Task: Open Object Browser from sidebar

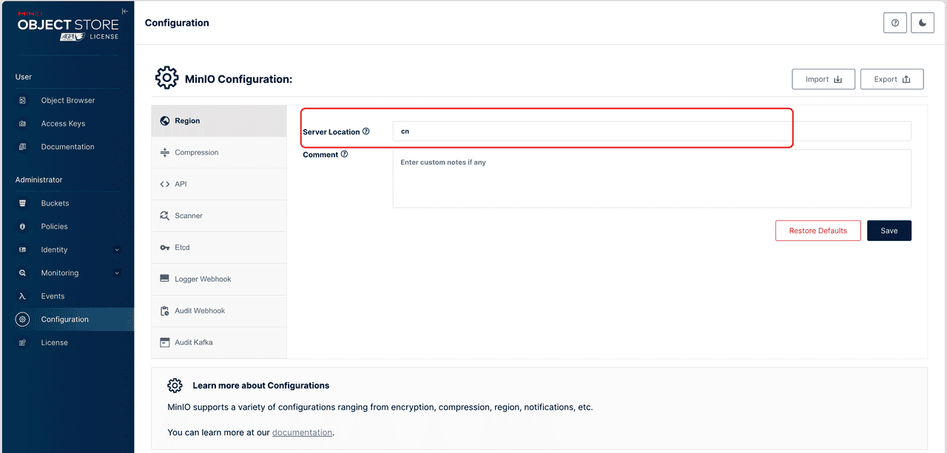Action: point(67,101)
